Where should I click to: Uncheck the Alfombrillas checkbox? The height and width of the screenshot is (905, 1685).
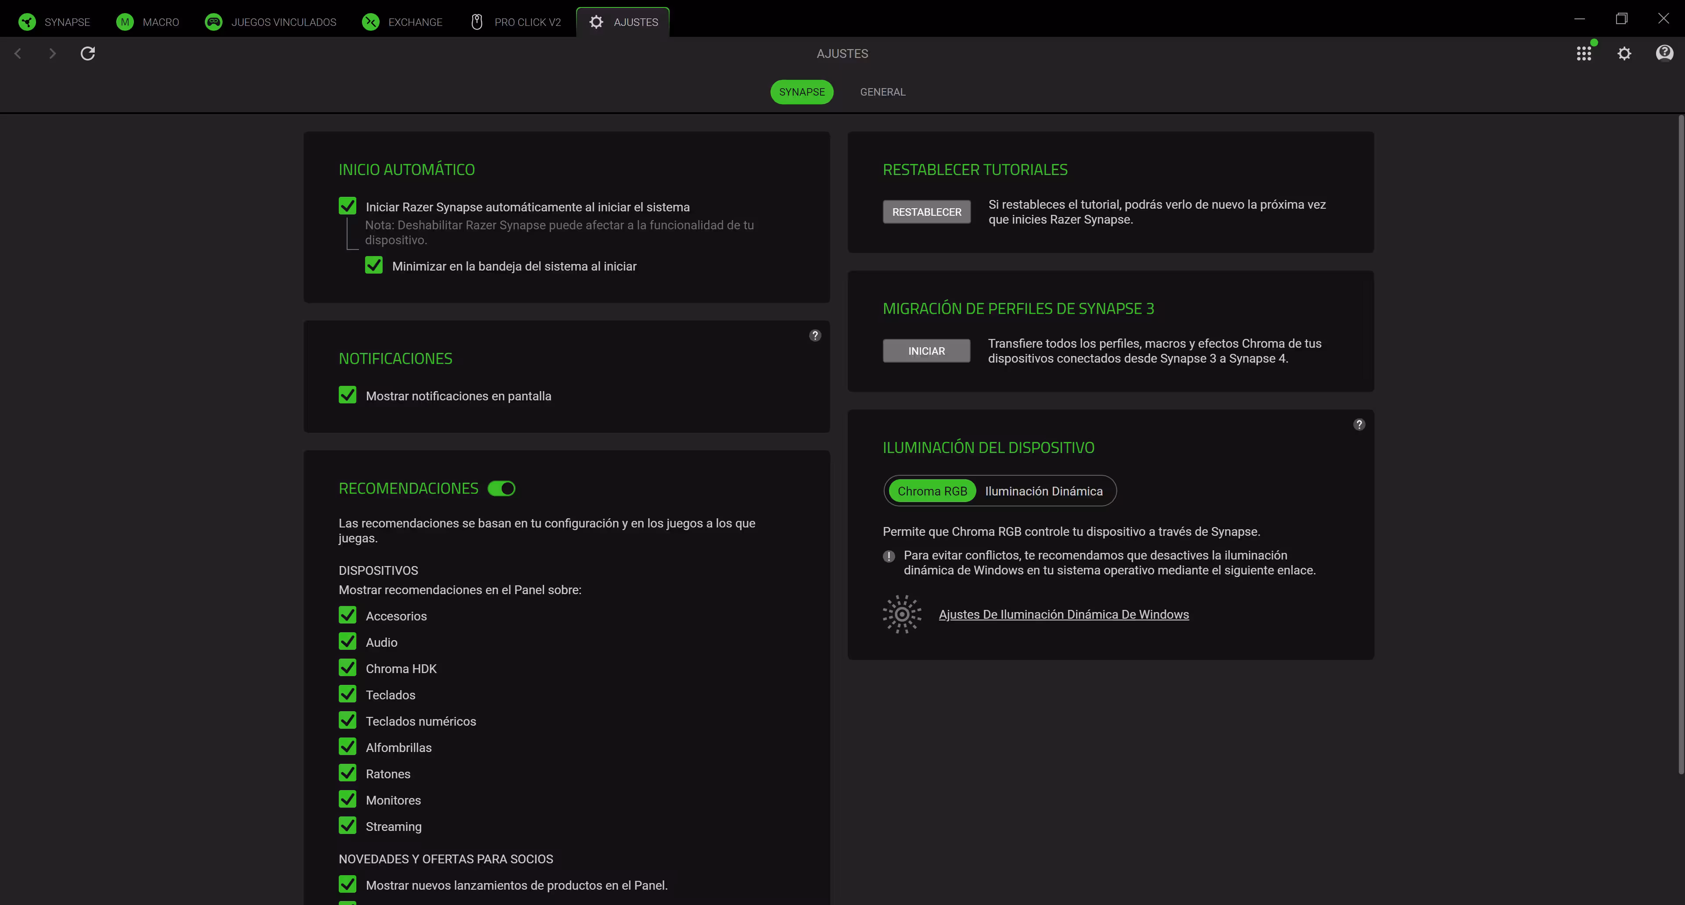point(348,746)
